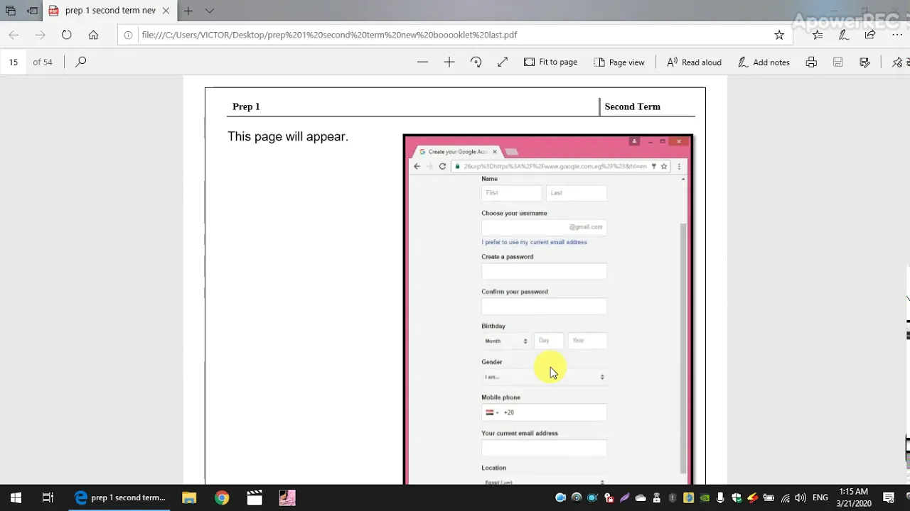Click the OneDrive cloud tray icon
910x511 pixels.
(x=641, y=498)
